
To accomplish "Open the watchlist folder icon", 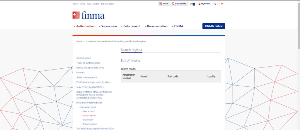I will point(193,4).
